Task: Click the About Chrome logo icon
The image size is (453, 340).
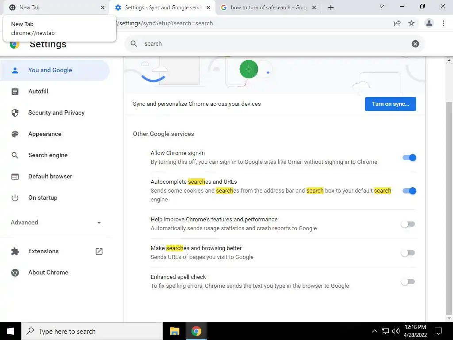Action: tap(15, 272)
